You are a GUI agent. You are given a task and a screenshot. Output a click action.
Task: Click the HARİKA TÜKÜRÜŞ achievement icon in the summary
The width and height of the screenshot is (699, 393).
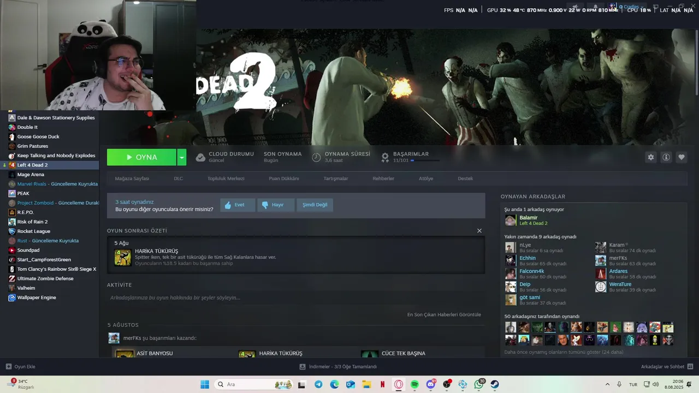[123, 257]
